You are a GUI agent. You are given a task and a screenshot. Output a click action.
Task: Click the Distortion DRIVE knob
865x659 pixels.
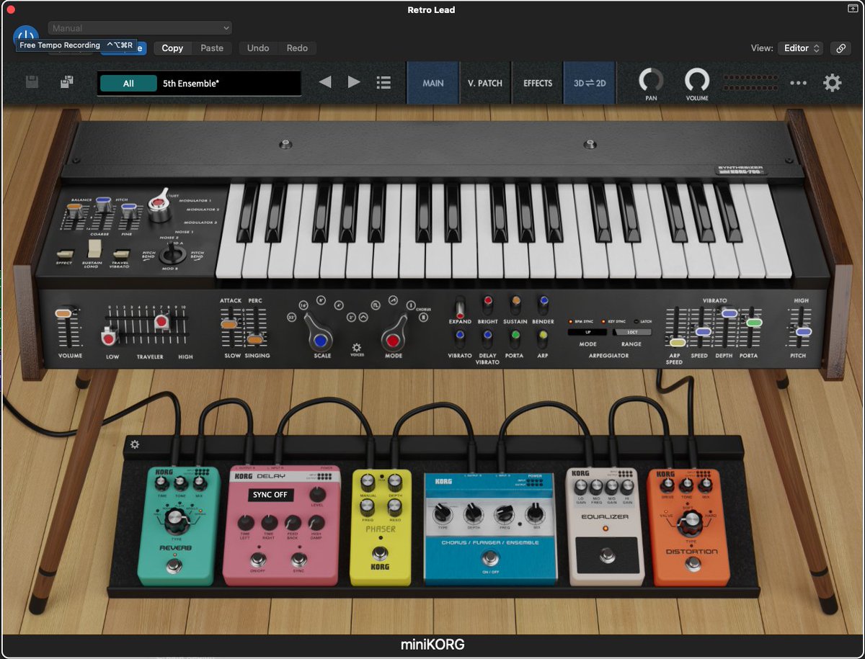pyautogui.click(x=666, y=484)
